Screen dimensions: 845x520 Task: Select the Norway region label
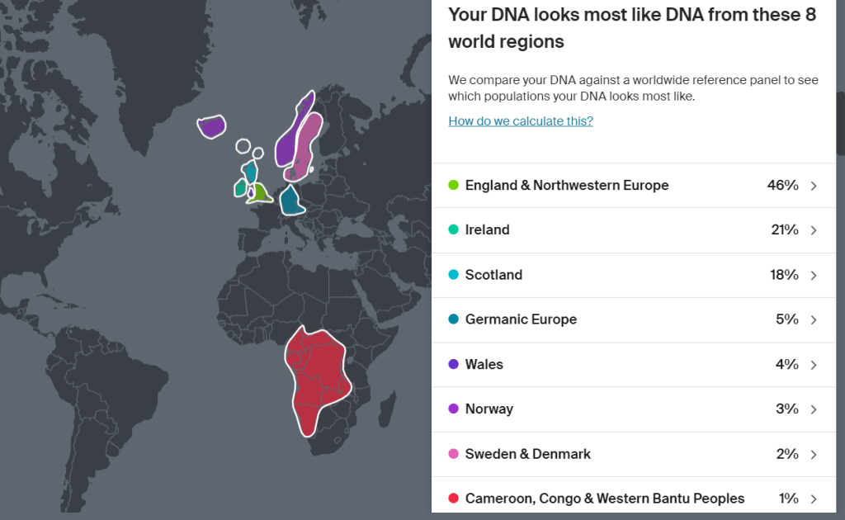tap(489, 409)
